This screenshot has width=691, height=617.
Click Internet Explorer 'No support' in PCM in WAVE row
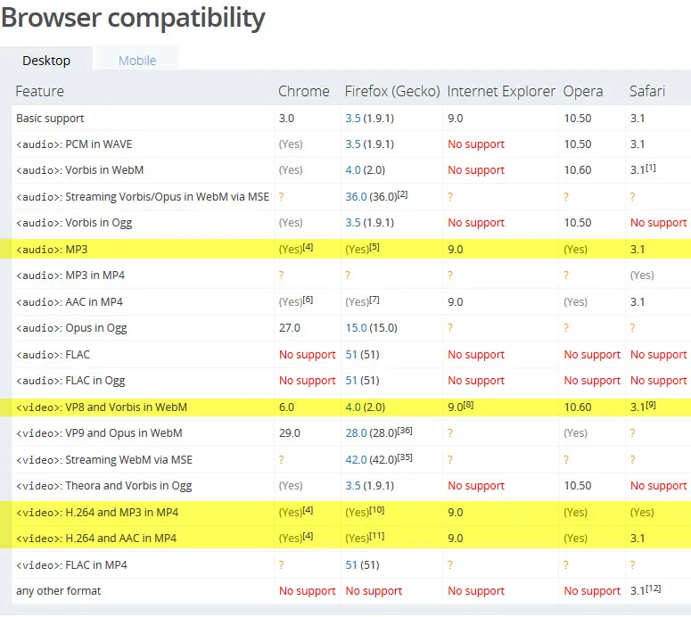coord(476,144)
